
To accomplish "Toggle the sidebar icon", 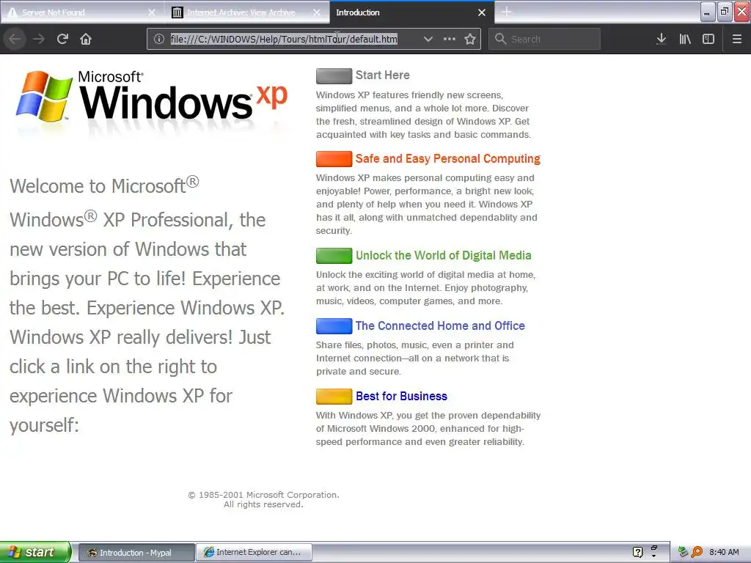I will (708, 39).
